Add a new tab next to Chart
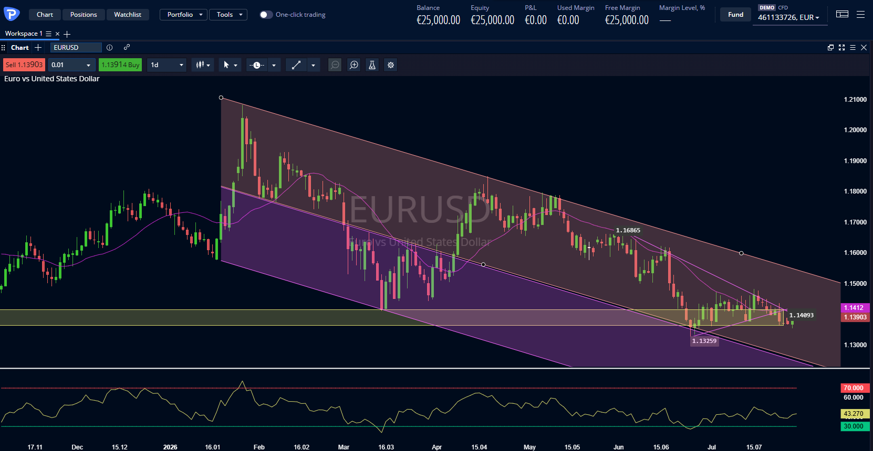873x451 pixels. [x=38, y=47]
